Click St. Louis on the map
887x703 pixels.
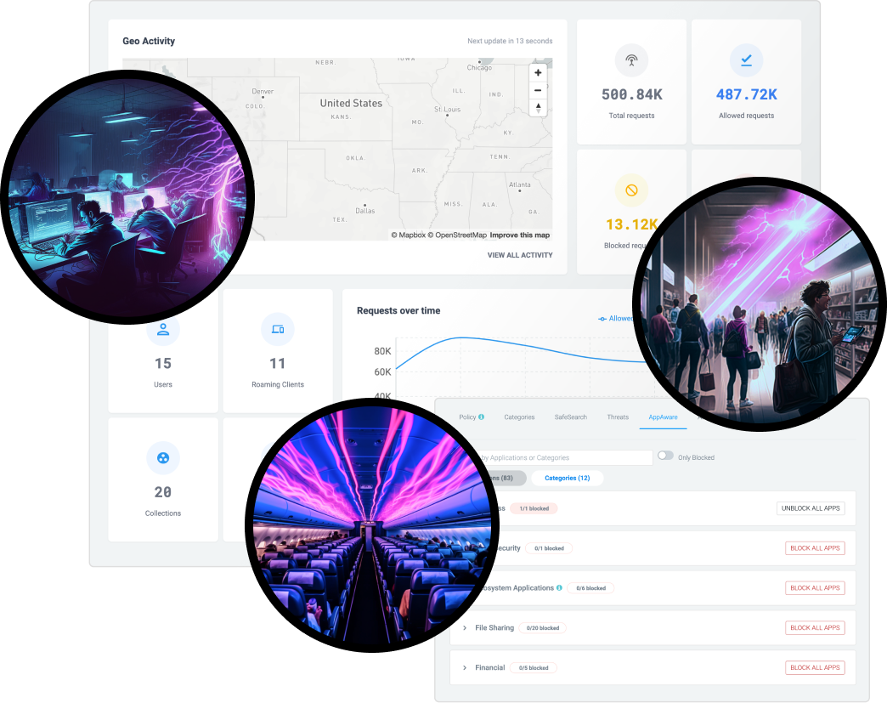448,110
